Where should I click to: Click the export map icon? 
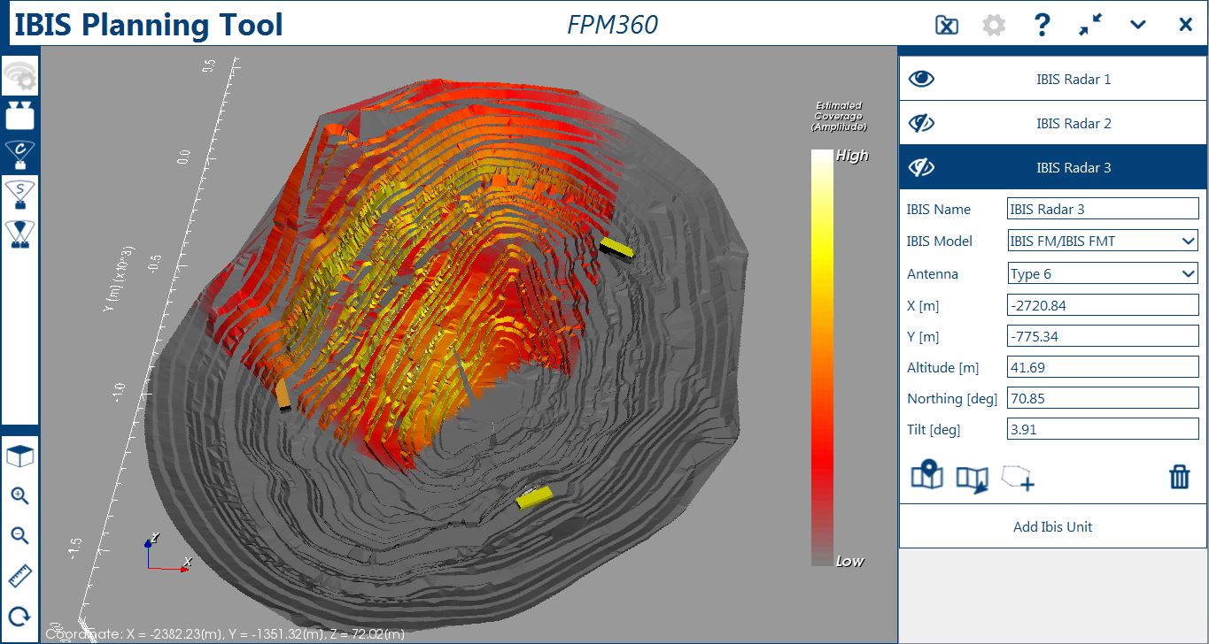972,479
